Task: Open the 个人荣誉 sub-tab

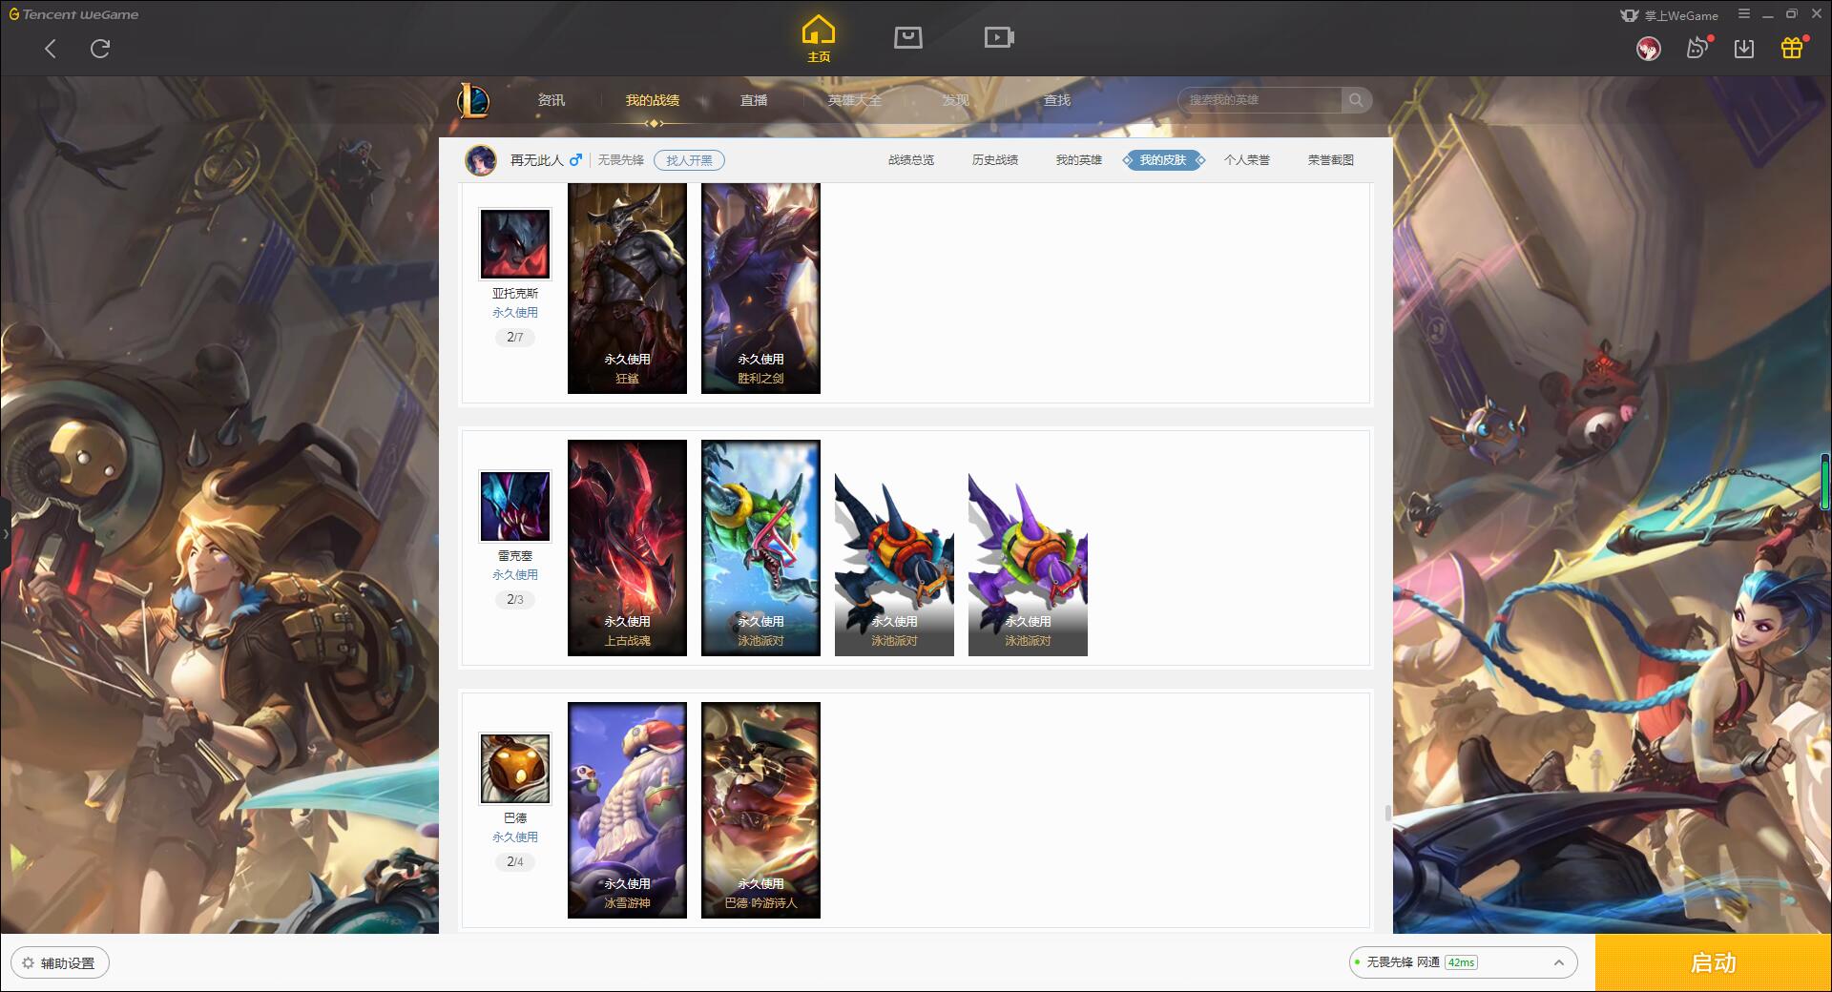Action: 1247,160
